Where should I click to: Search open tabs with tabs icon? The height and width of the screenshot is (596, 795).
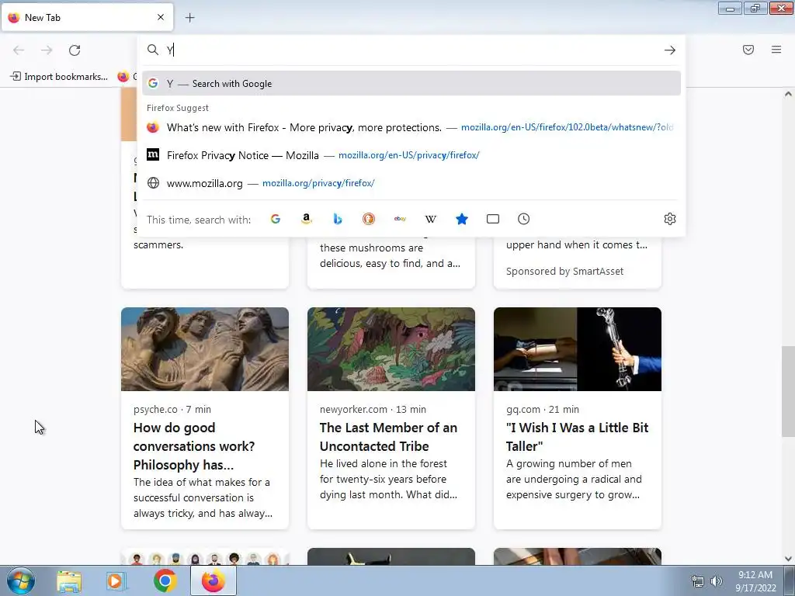[493, 219]
